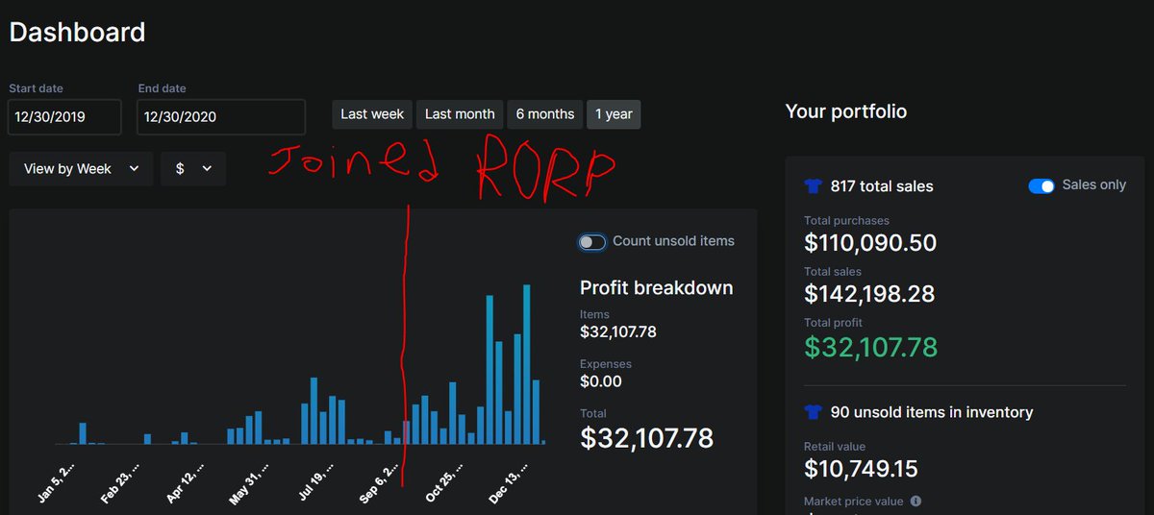Screen dimensions: 1154x515
Task: Click the May 31 label on chart axis
Action: (x=251, y=481)
